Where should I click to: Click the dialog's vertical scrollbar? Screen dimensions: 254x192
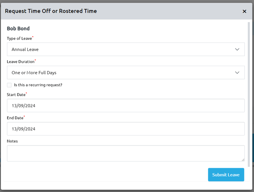click(248, 92)
